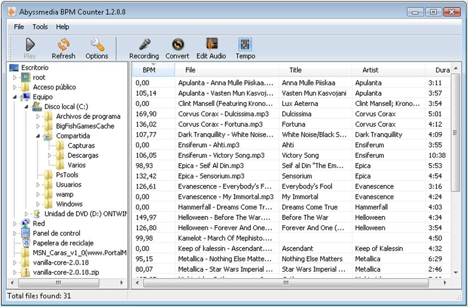Select the Evanescence - My Immortal.mp3 file
The image size is (468, 307).
[226, 197]
